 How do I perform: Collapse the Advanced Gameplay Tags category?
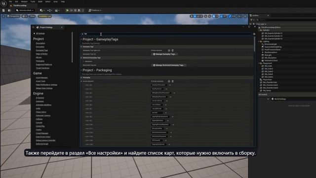[x=81, y=58]
